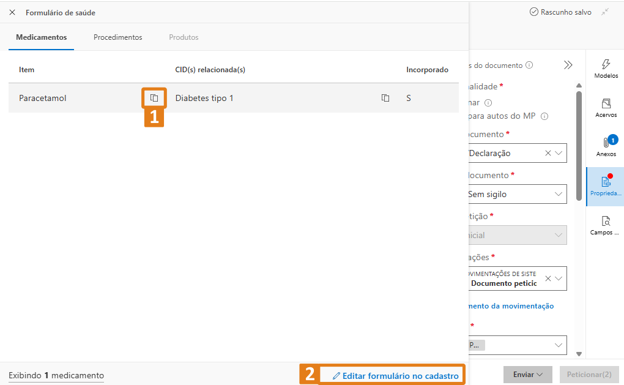Copy the Diabetes tipo 1 CID
Screen dimensions: 624x385
click(385, 98)
